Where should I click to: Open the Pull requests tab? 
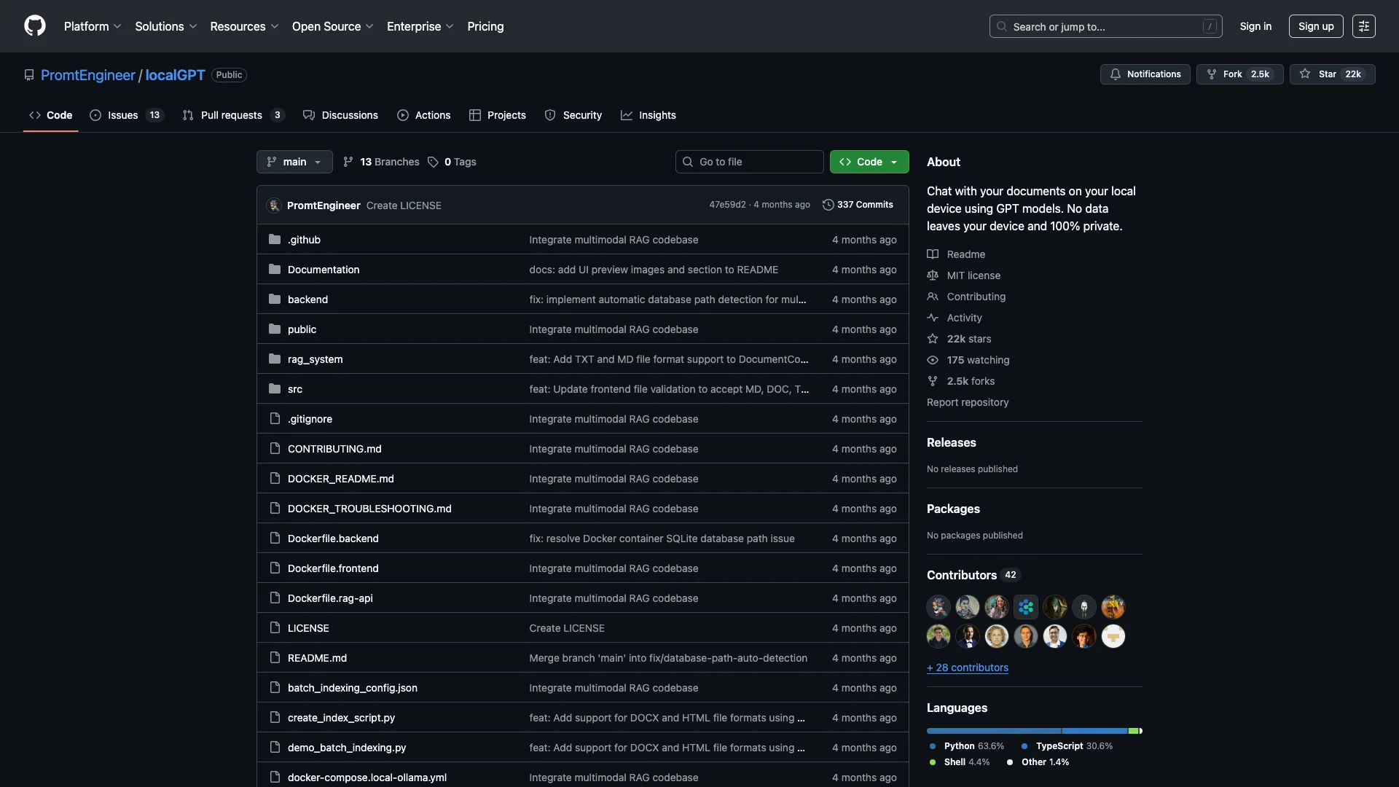point(232,115)
